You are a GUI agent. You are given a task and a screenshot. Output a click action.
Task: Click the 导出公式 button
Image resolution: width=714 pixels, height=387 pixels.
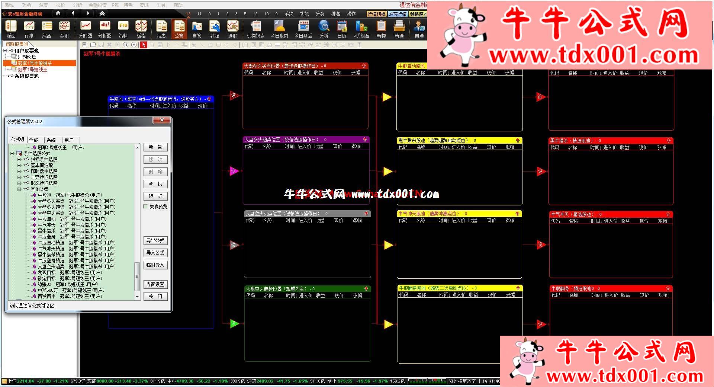click(x=155, y=241)
